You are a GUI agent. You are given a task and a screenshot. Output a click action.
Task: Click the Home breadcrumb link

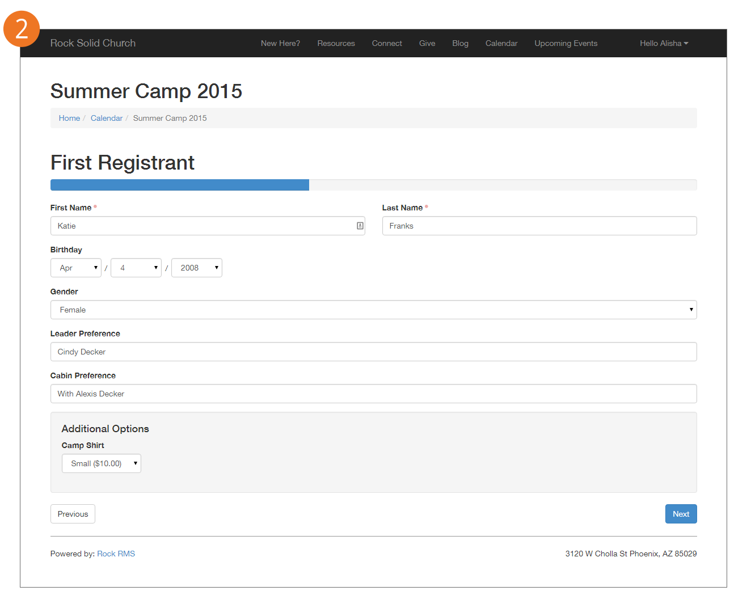point(69,118)
